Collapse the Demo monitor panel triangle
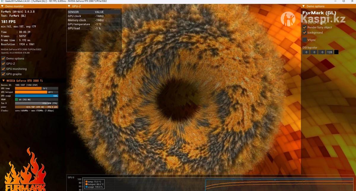 click(x=3, y=6)
